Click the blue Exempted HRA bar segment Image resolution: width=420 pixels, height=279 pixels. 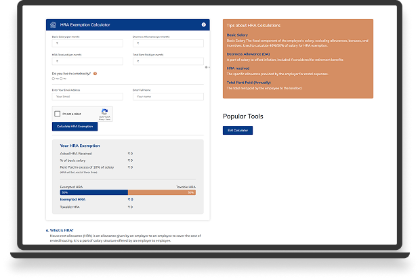(x=94, y=192)
